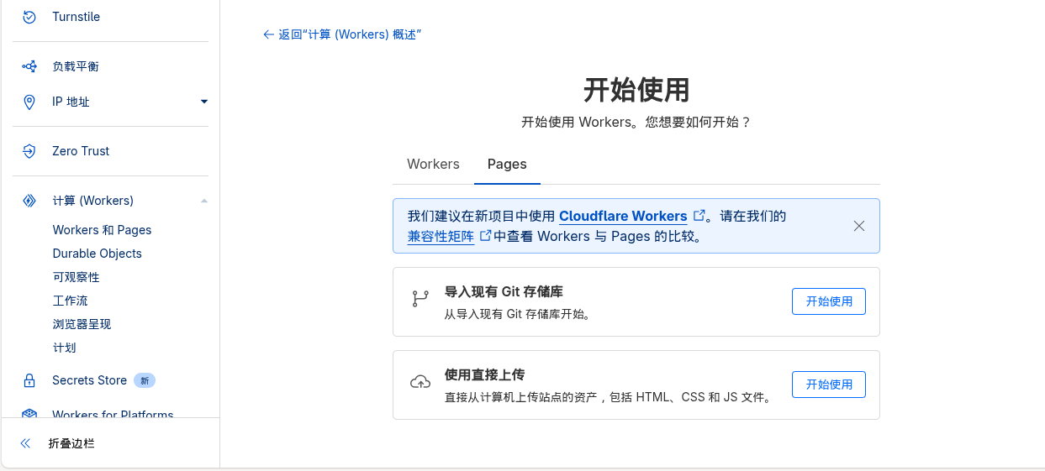Click the Git branch icon

coord(420,299)
